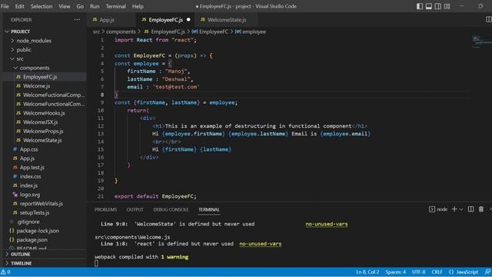Open the Edit menu
The image size is (492, 277).
point(19,6)
